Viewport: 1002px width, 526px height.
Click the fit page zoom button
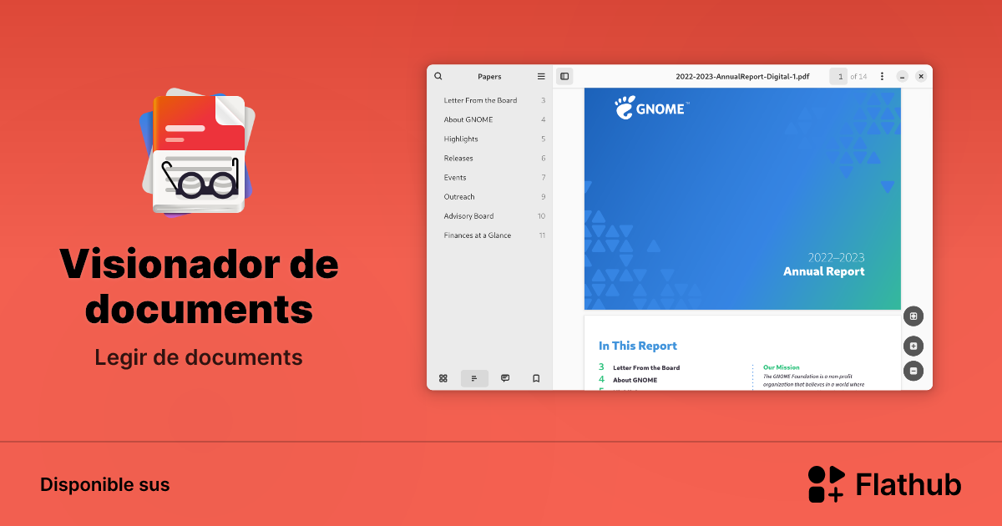(x=913, y=316)
